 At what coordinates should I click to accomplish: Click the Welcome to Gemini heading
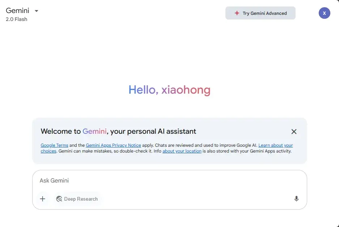(118, 131)
